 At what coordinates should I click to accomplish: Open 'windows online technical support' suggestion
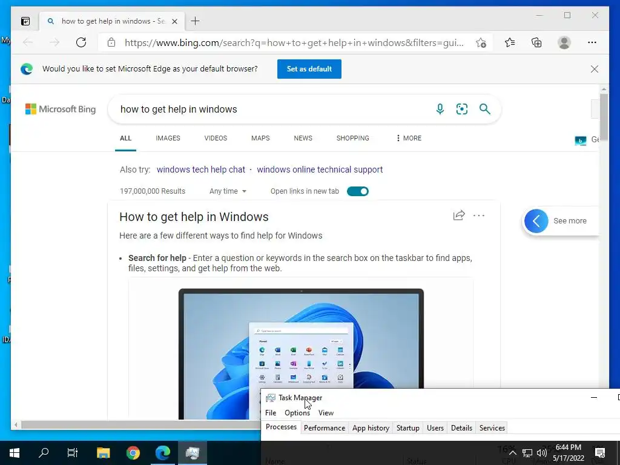pos(320,170)
